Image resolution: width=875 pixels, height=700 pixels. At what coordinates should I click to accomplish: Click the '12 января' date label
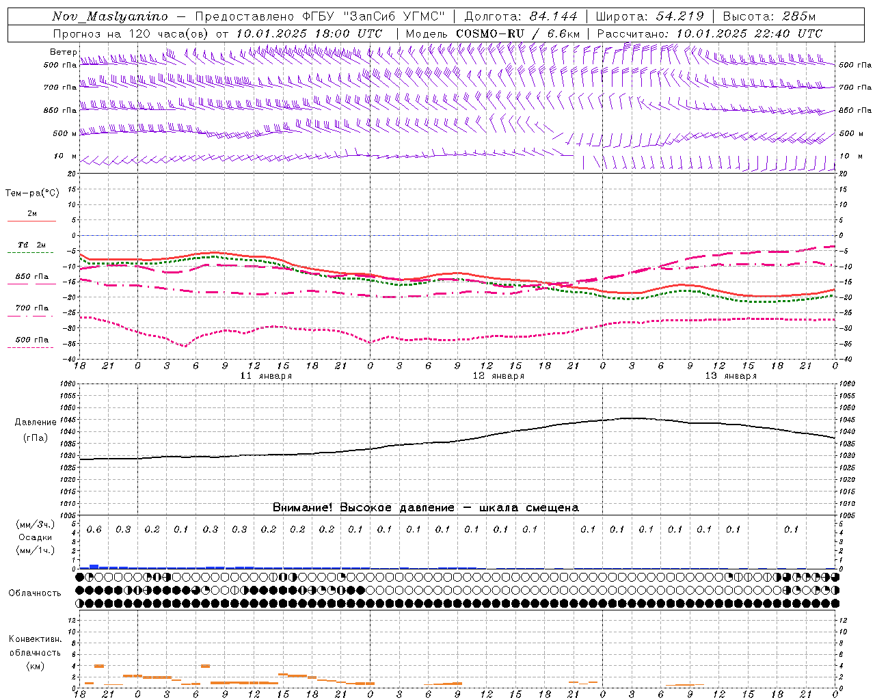[498, 376]
